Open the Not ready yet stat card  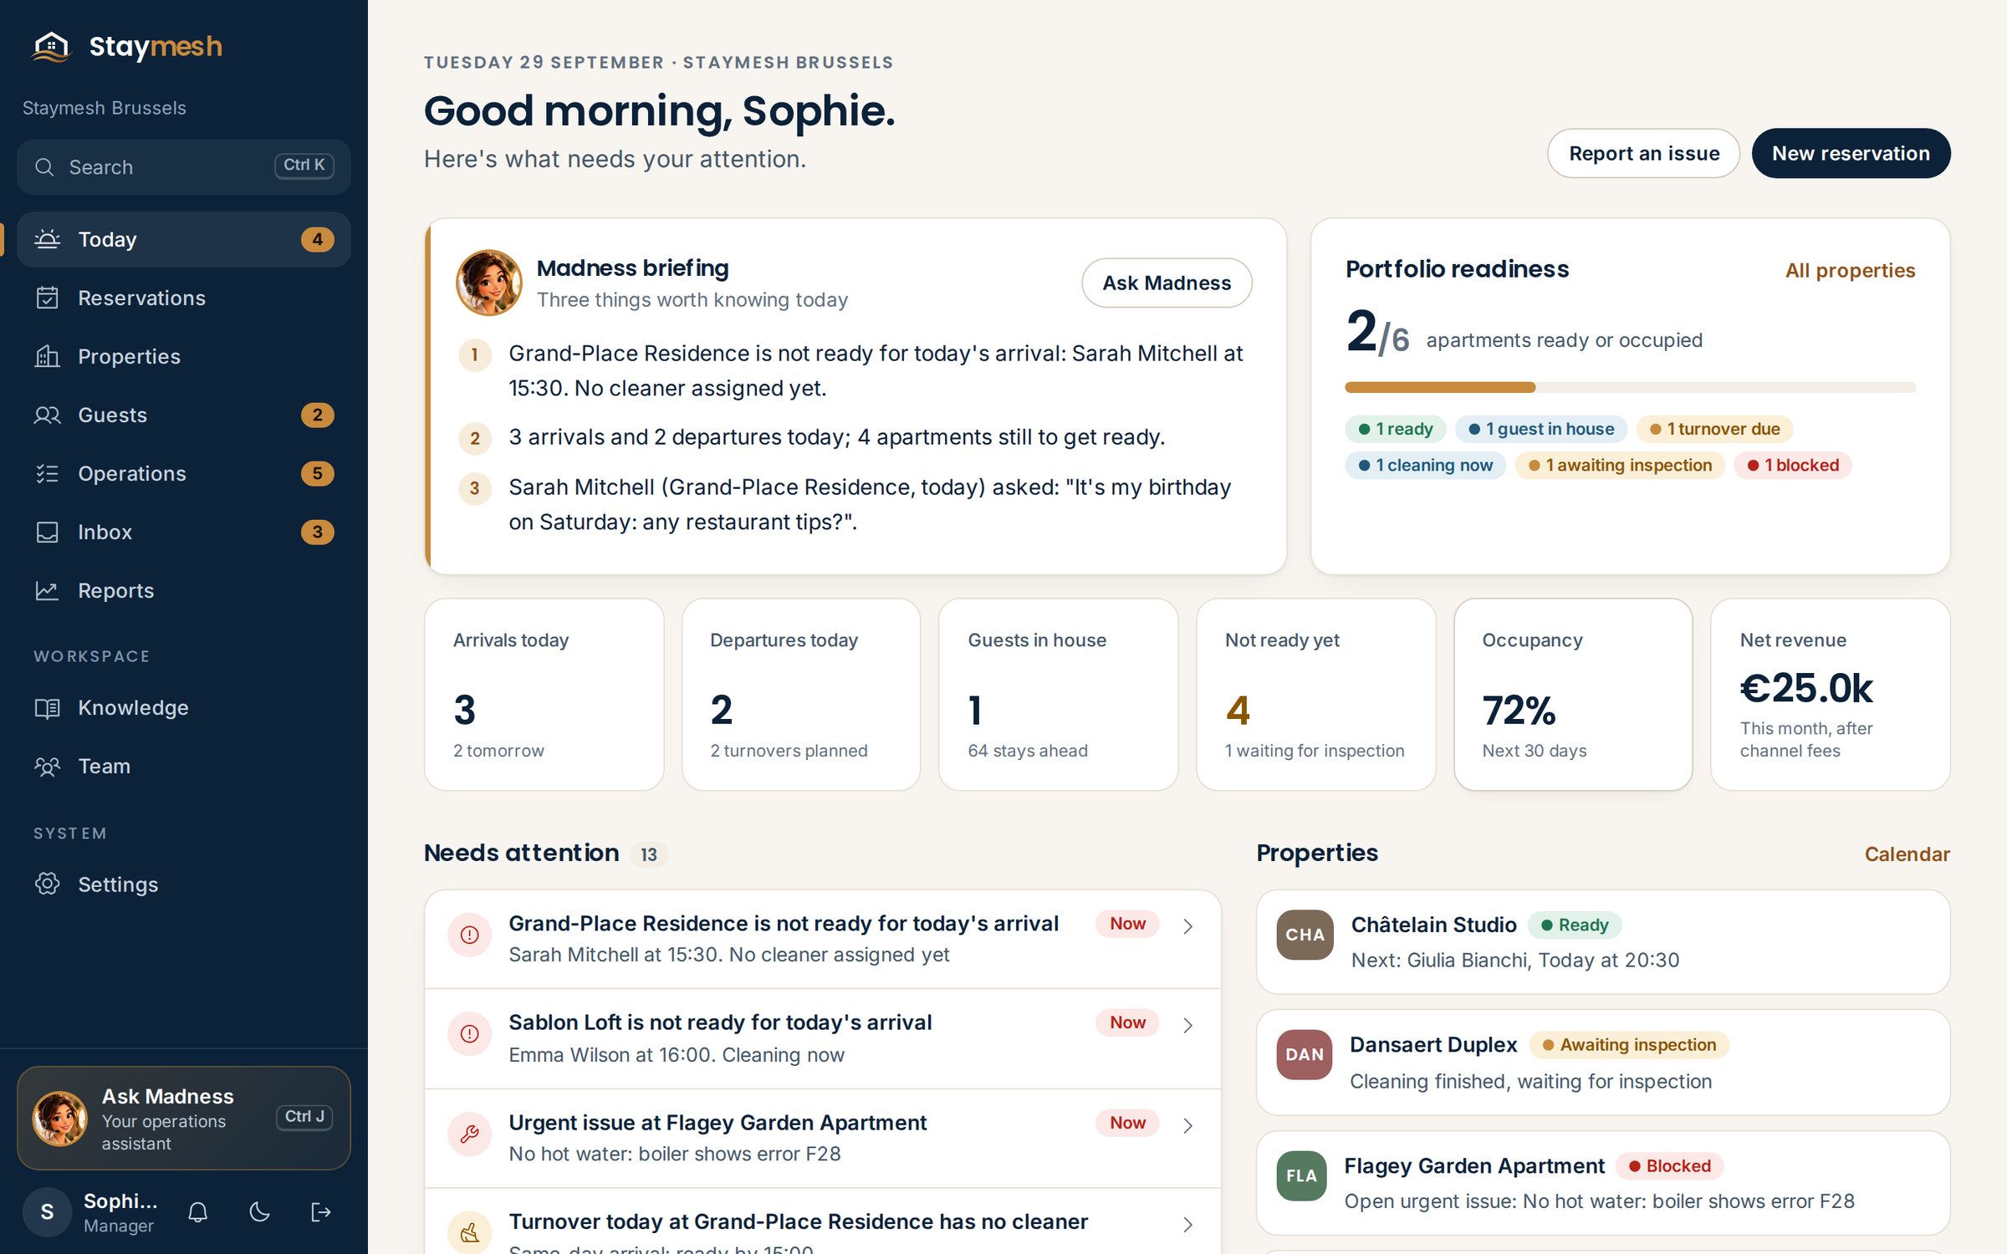[1316, 694]
